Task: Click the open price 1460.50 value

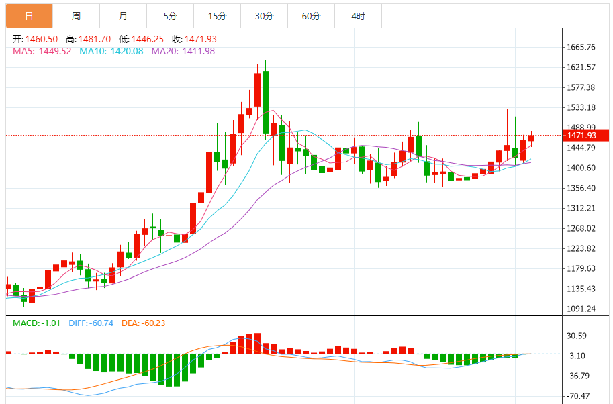Action: point(42,39)
